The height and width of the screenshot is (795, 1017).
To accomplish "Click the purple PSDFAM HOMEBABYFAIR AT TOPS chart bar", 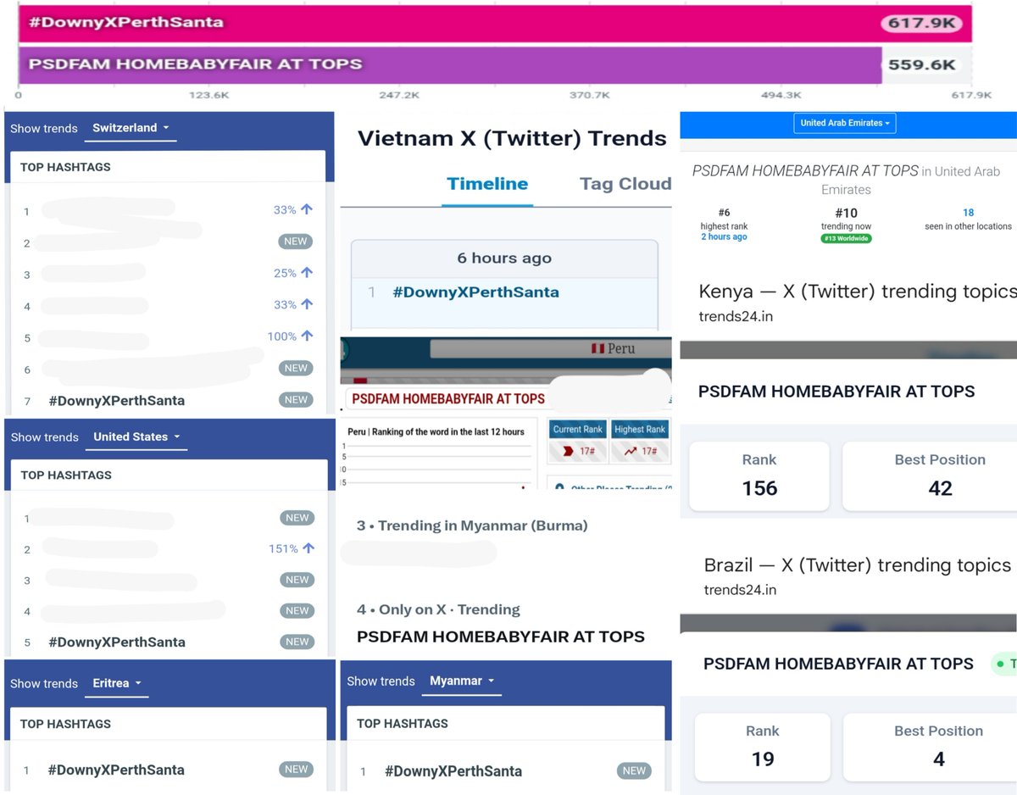I will (450, 64).
